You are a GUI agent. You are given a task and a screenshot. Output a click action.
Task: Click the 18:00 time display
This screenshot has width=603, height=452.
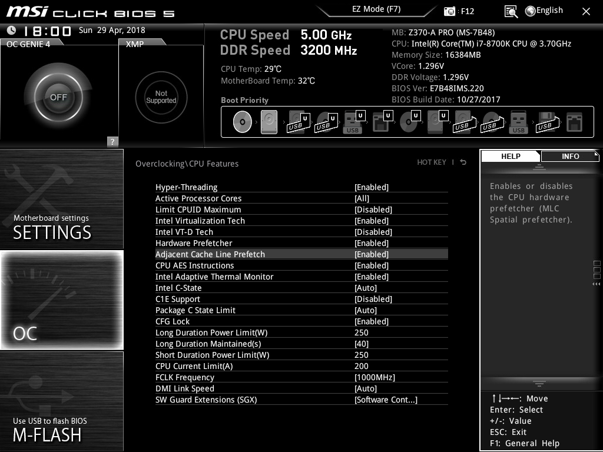point(47,31)
